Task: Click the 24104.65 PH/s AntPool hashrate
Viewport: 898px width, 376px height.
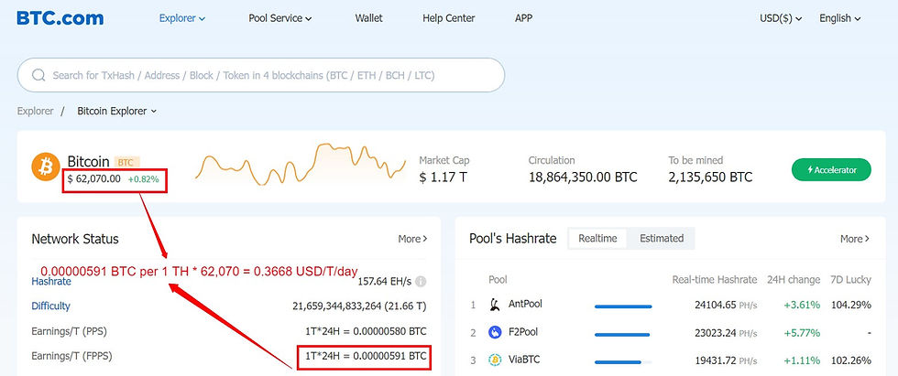Action: pyautogui.click(x=726, y=306)
